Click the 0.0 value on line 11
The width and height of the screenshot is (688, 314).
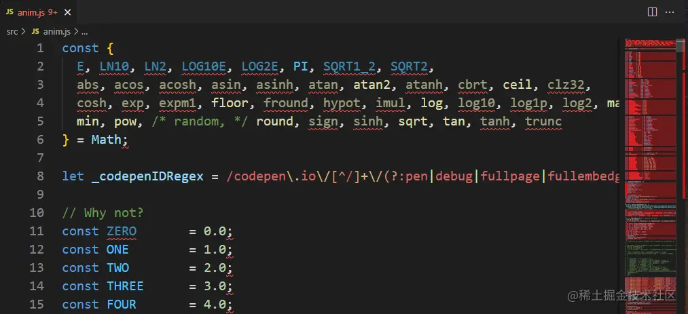tap(215, 231)
